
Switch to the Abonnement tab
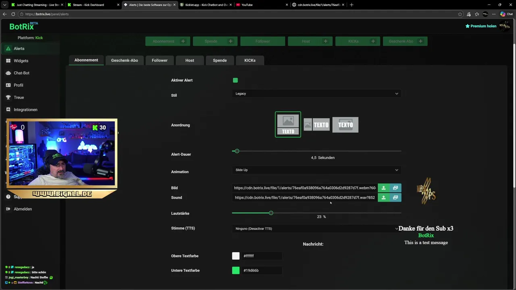[86, 60]
